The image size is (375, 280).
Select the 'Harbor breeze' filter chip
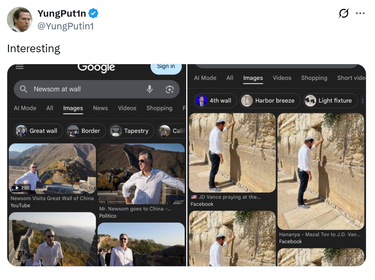(270, 100)
